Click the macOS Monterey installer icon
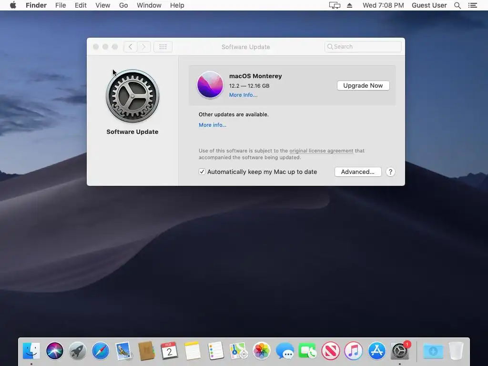 pos(210,85)
